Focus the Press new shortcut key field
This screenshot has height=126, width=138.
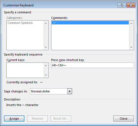click(x=92, y=65)
